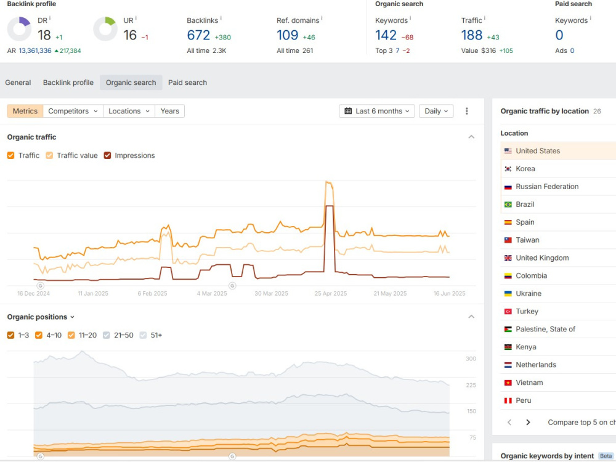Open the 109 referring domains link
Screen dimensions: 616x462
pyautogui.click(x=288, y=35)
